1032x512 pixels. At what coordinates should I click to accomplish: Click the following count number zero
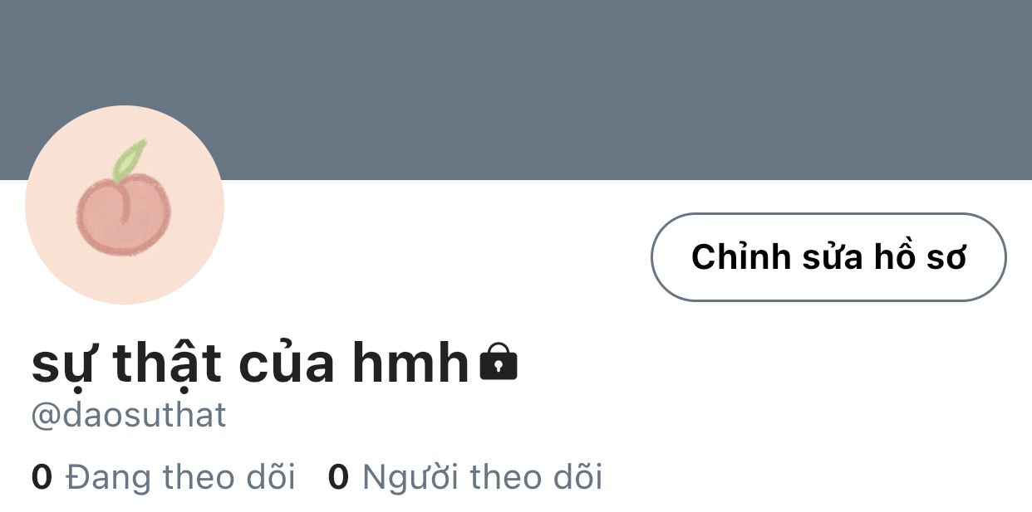42,477
